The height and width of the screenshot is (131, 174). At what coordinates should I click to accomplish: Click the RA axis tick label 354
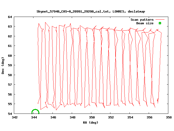[x=130, y=117]
